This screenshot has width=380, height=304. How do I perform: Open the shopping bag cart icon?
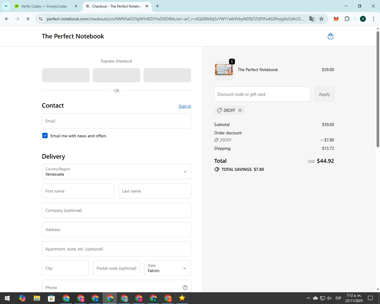(330, 36)
